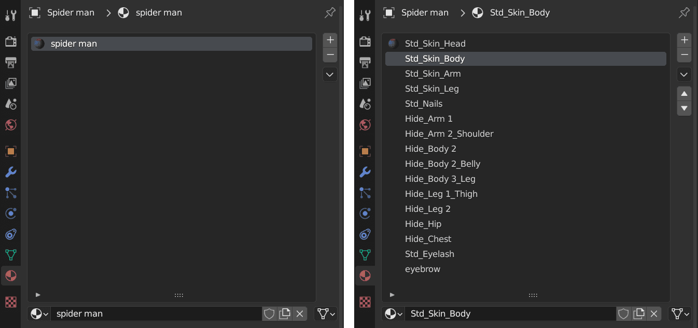
Task: Open Modifiers wrench tab in spider man material panel
Action: point(10,172)
